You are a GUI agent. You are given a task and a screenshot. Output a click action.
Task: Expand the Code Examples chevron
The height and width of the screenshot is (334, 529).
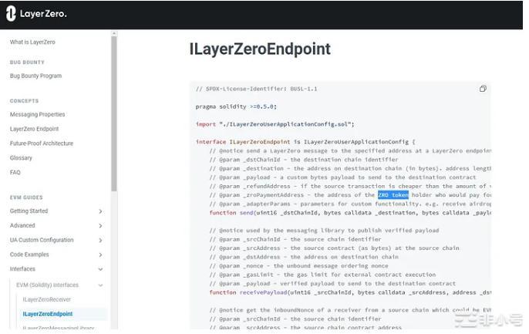[x=100, y=255]
